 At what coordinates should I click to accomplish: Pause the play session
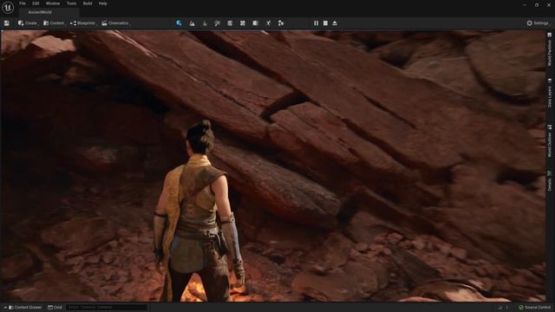tap(316, 23)
